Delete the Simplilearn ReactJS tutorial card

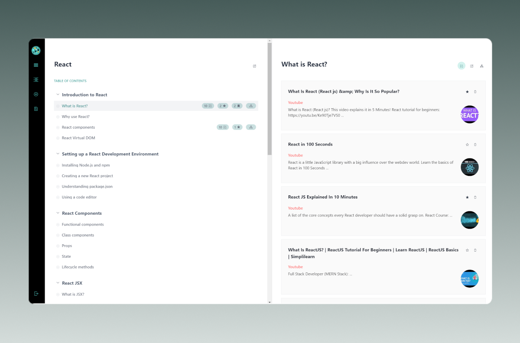475,250
